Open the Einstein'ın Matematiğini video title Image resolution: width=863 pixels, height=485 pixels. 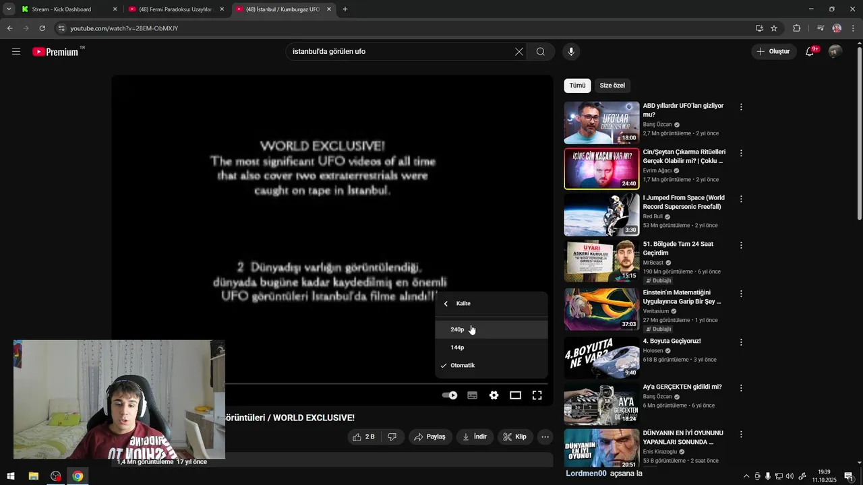coord(682,297)
